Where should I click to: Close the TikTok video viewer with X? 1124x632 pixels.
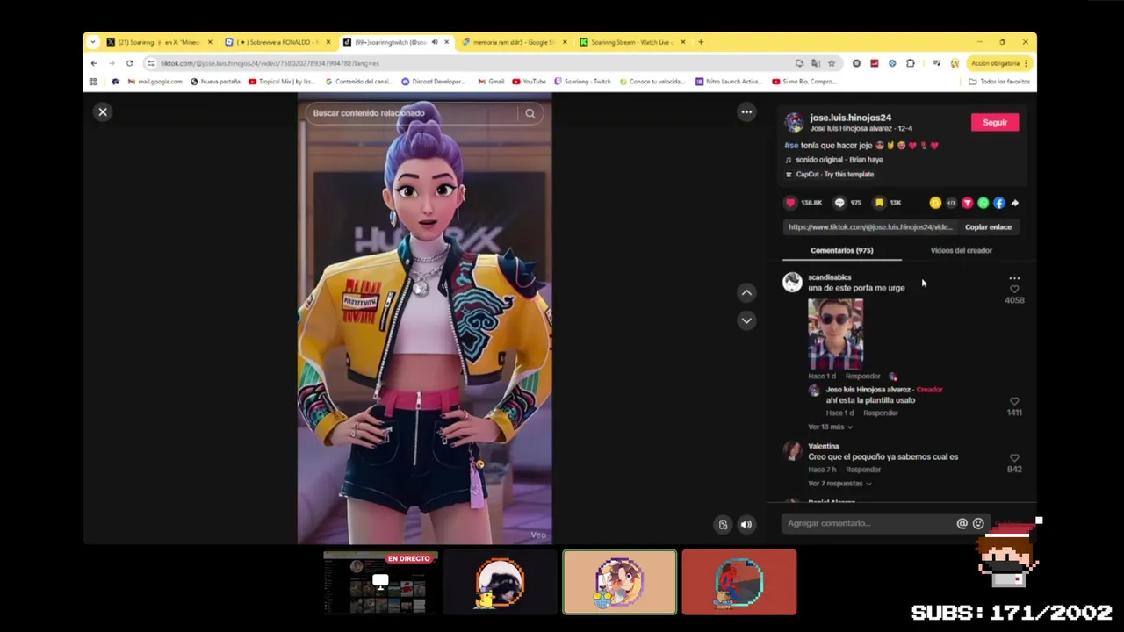103,111
